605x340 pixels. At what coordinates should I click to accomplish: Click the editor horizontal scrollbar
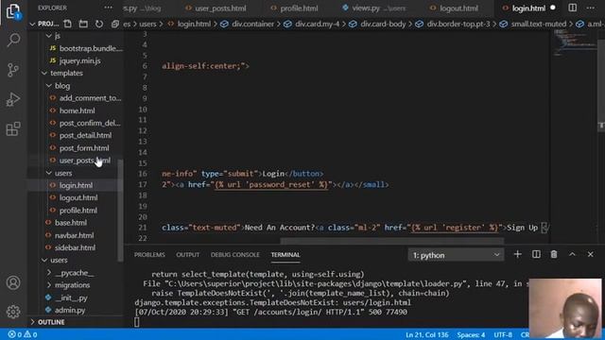(392, 241)
